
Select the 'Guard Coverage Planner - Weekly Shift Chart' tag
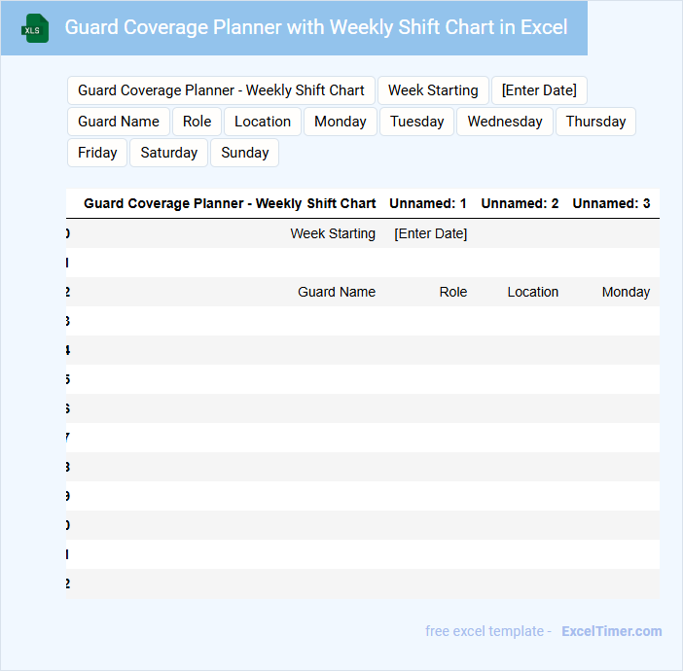point(221,90)
